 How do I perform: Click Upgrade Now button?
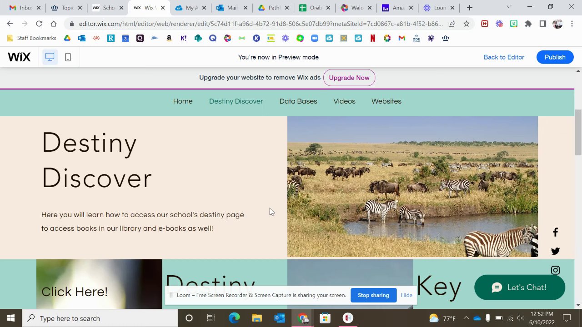coord(349,78)
